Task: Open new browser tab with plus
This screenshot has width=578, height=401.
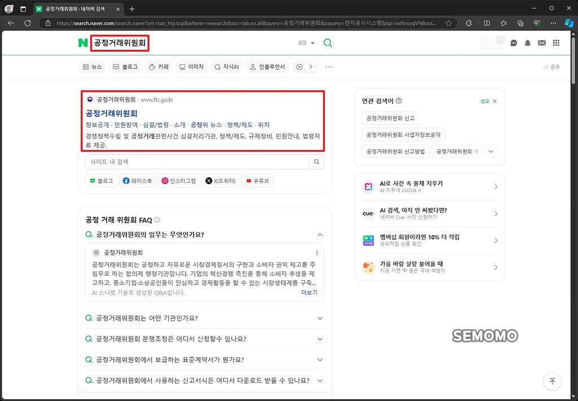Action: [132, 9]
